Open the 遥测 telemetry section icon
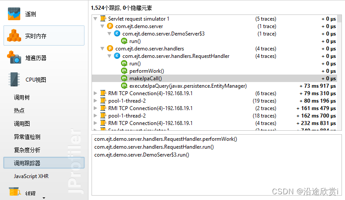The width and height of the screenshot is (345, 200). tap(14, 14)
